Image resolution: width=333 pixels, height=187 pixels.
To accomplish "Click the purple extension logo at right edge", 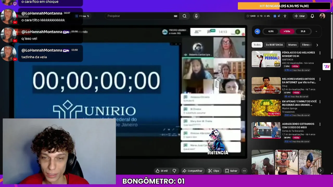I will pyautogui.click(x=326, y=66).
